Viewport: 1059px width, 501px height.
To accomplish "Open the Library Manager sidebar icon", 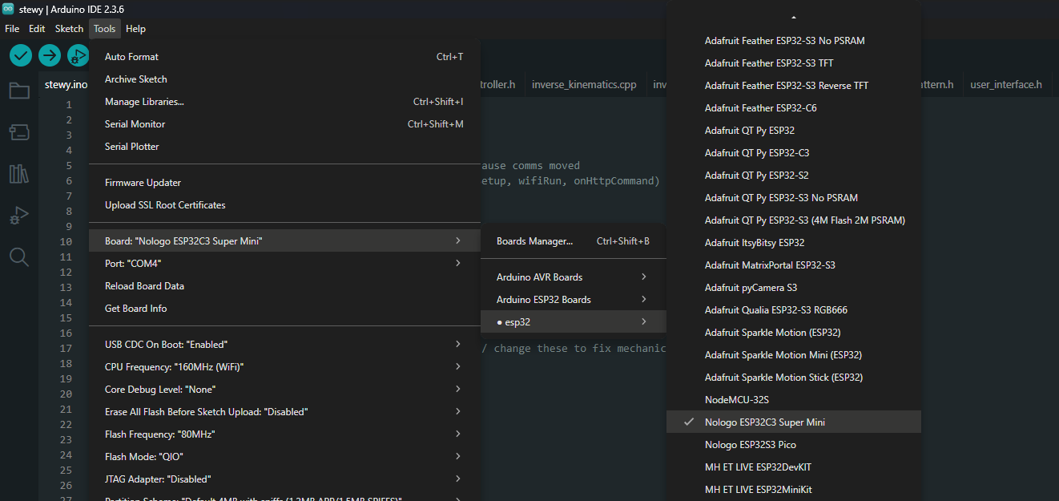I will point(19,174).
